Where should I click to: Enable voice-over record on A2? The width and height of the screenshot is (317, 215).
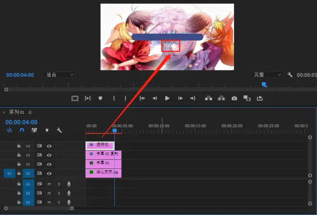pyautogui.click(x=69, y=193)
